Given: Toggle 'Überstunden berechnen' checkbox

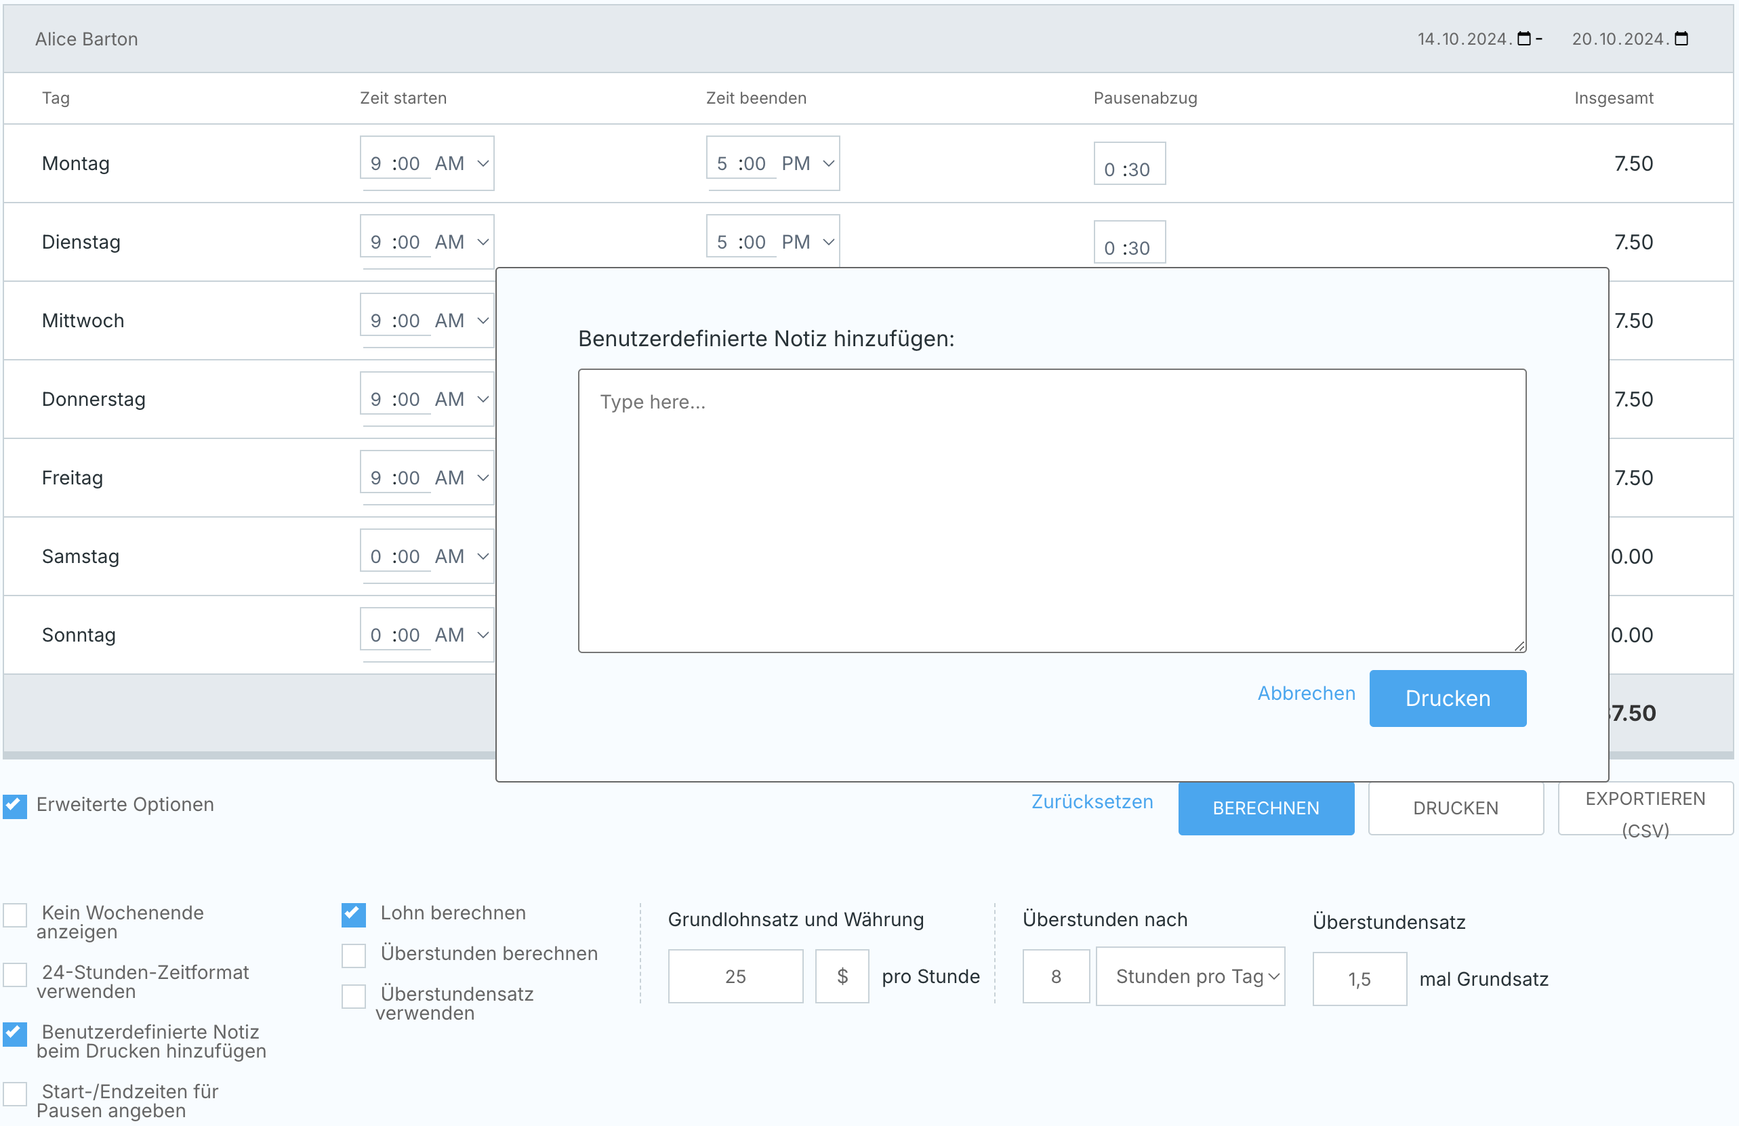Looking at the screenshot, I should [355, 954].
